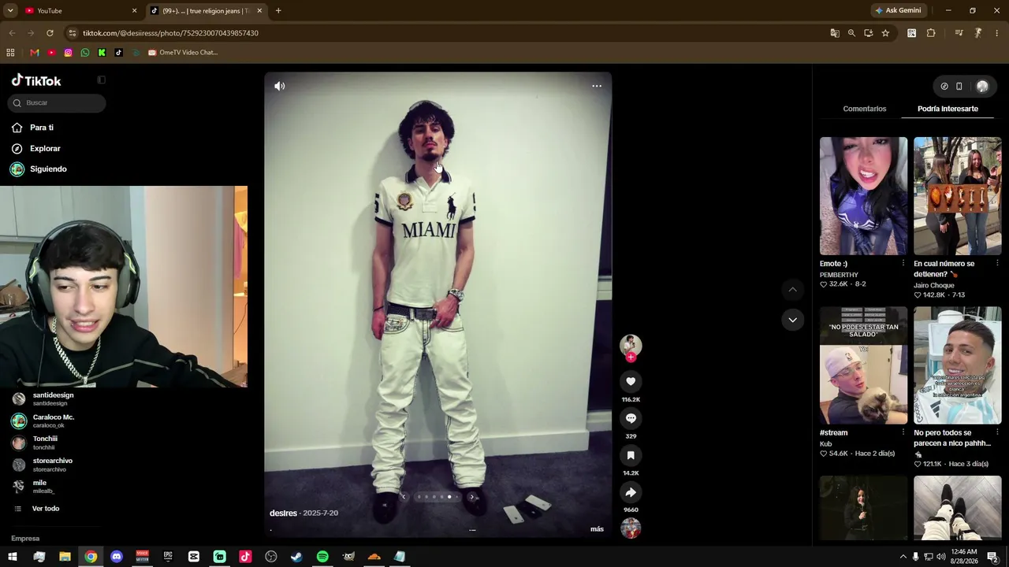Expand the caption with 'más'
This screenshot has width=1009, height=567.
(597, 529)
